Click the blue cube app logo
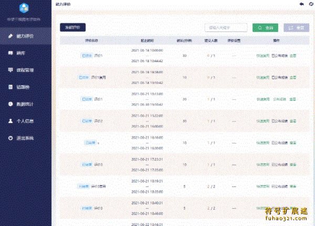This screenshot has width=315, height=226. [x=24, y=8]
